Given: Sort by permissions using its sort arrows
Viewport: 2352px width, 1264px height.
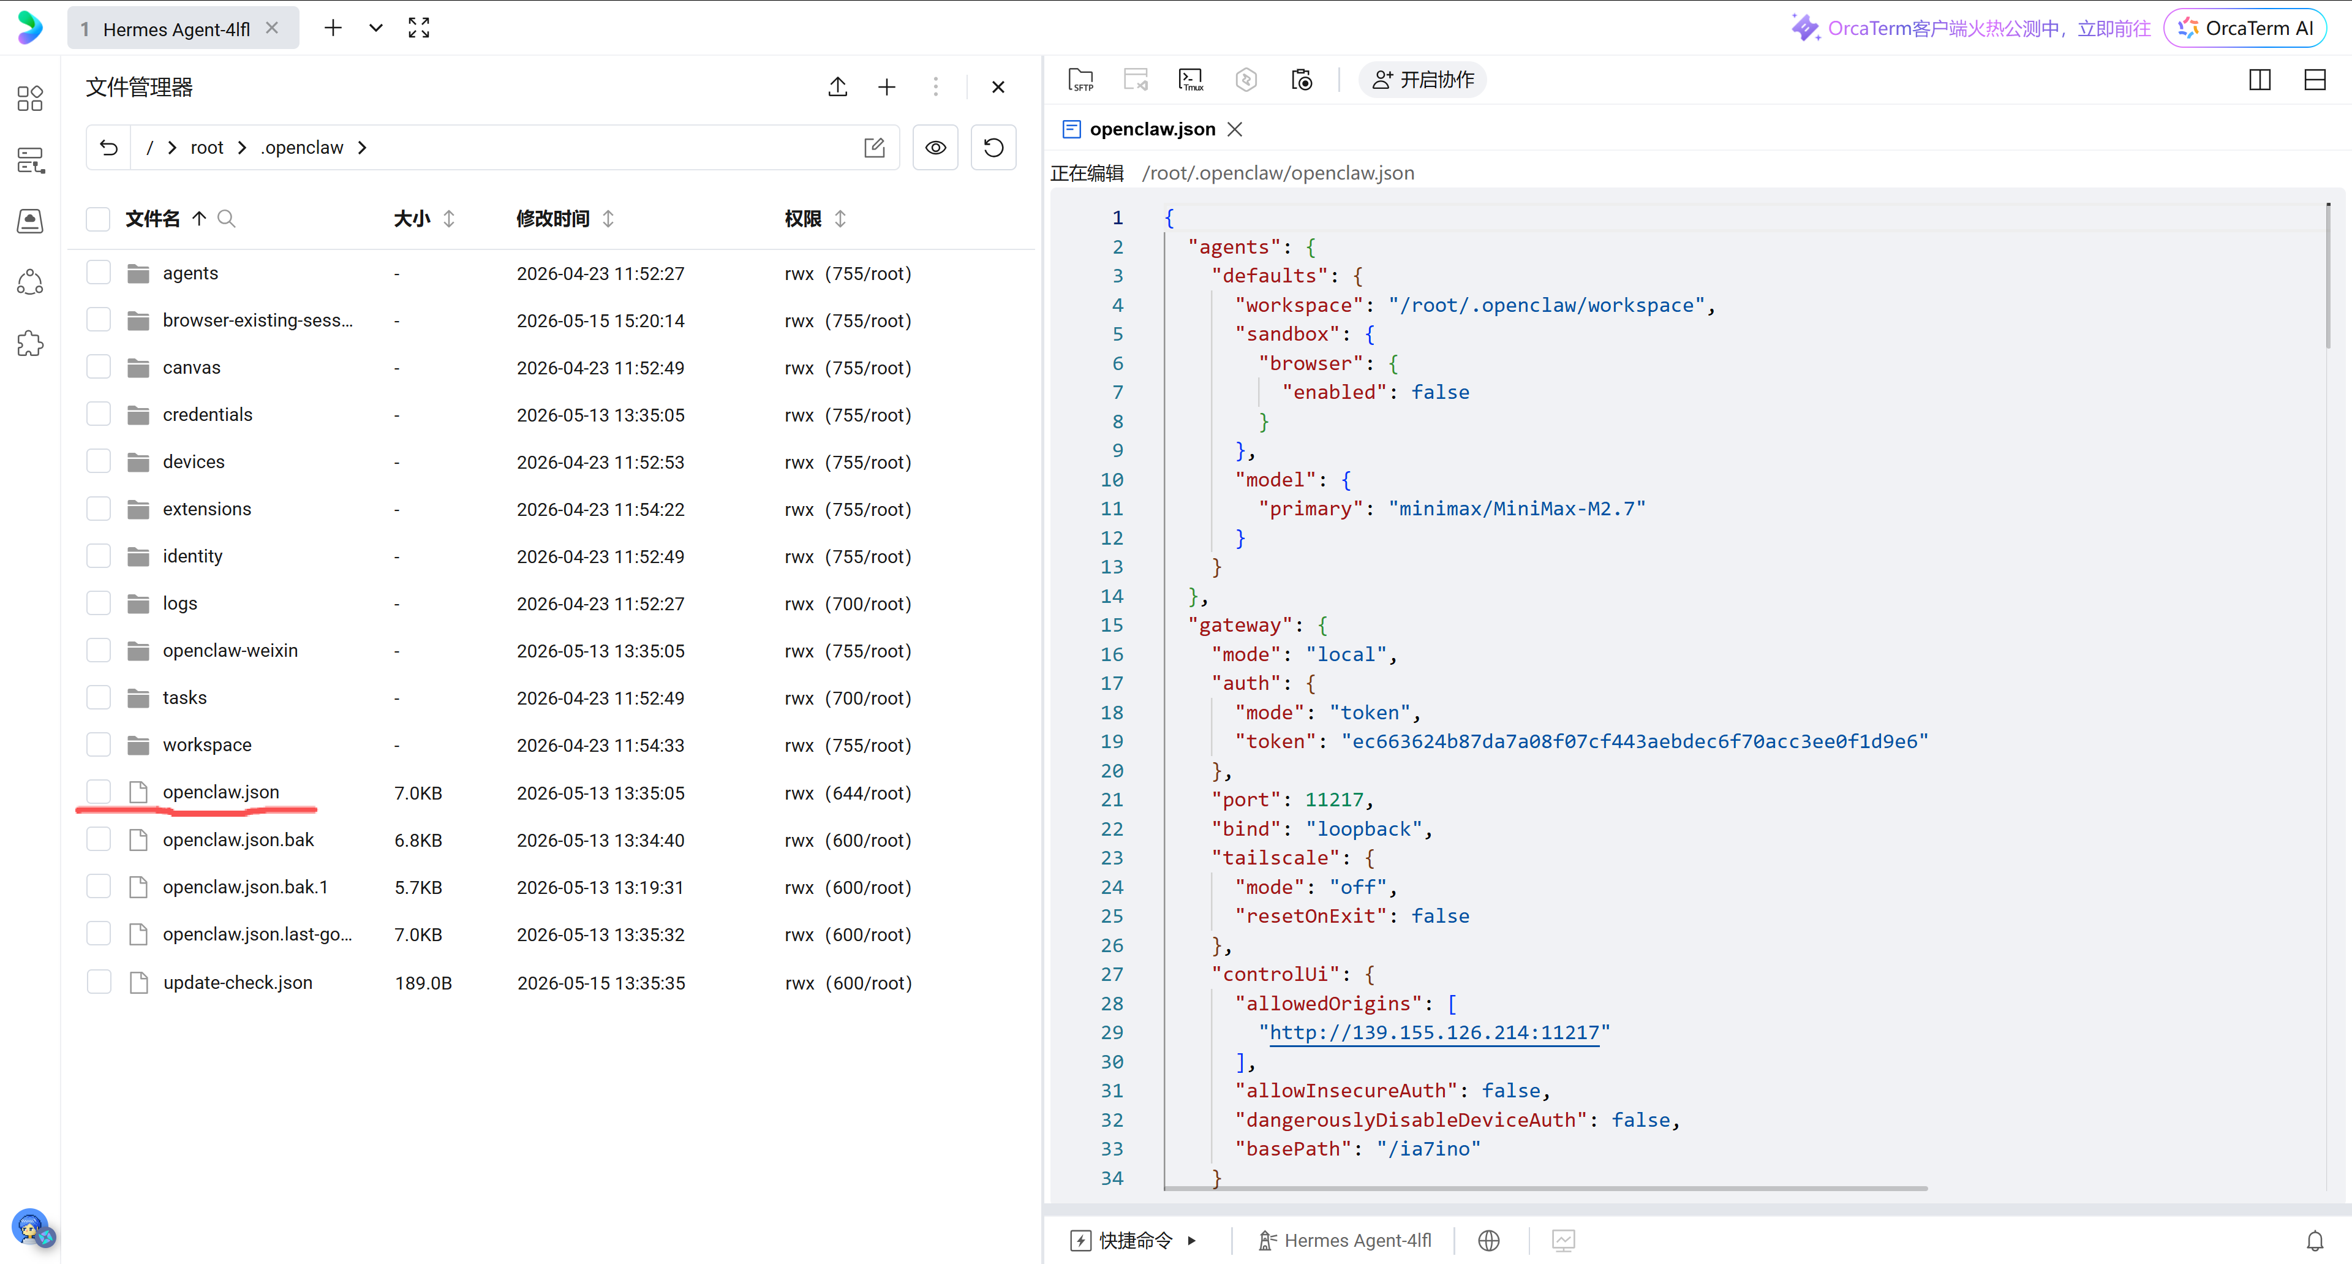Looking at the screenshot, I should (840, 218).
